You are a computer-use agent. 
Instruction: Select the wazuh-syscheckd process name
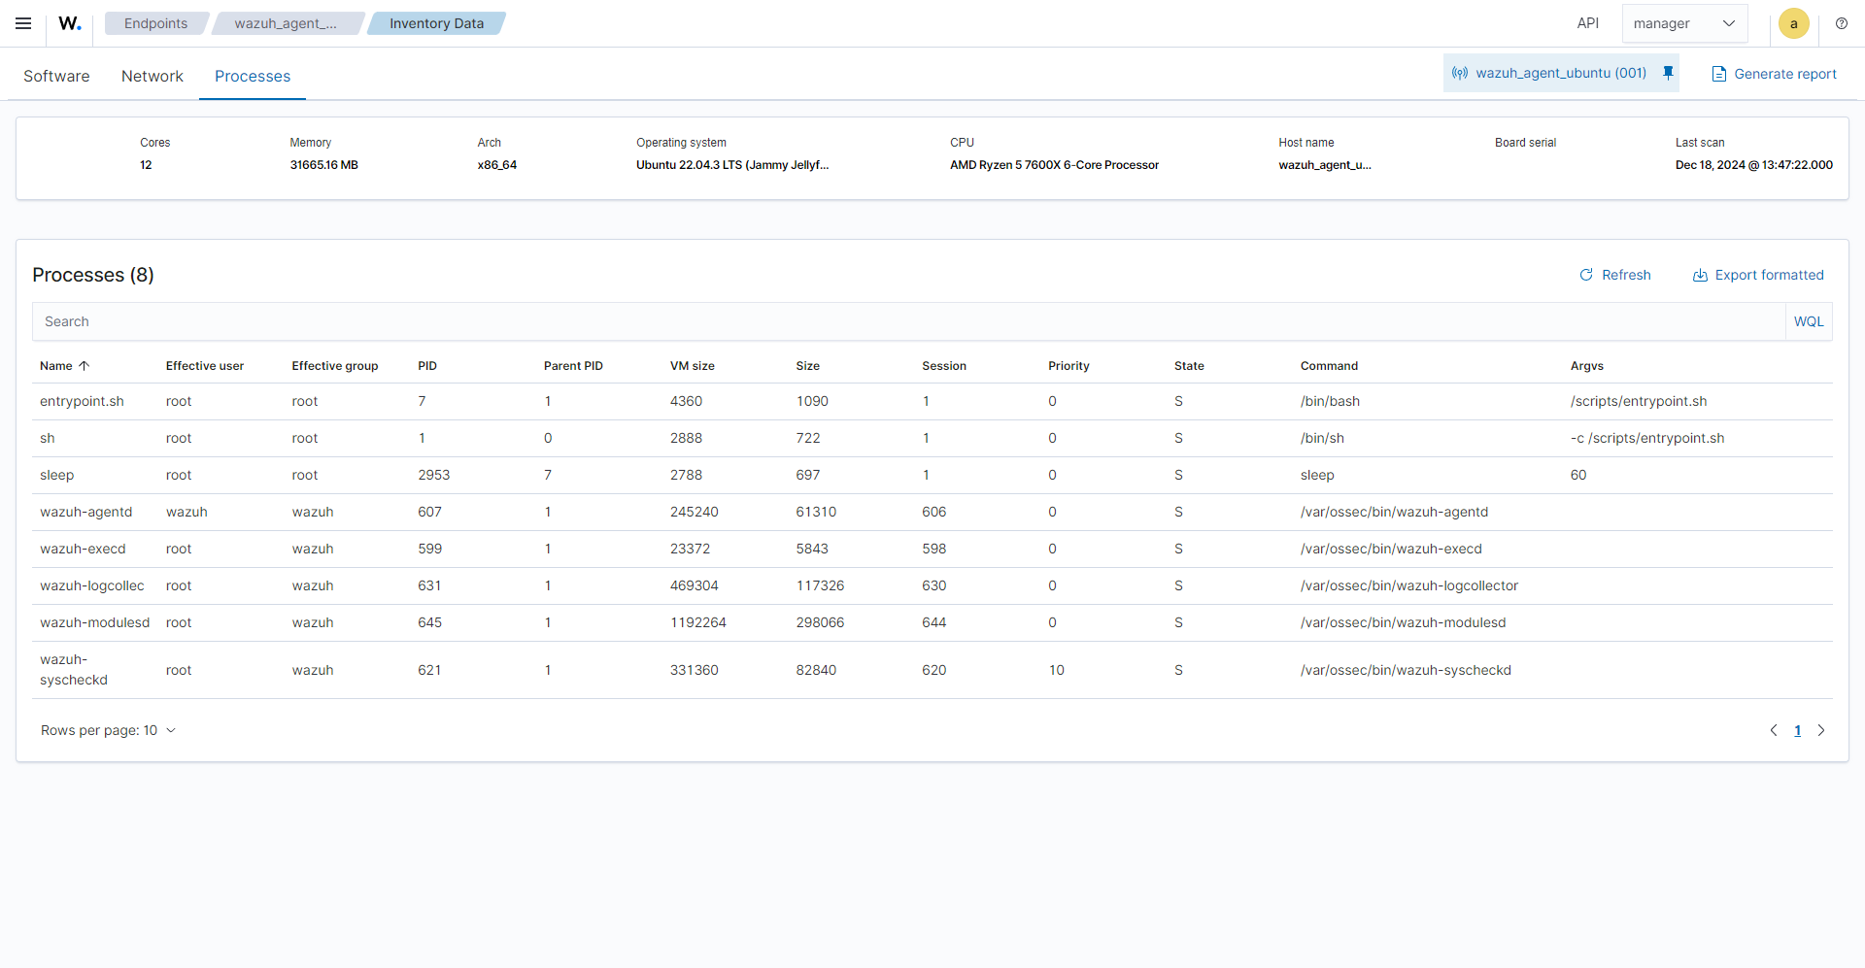click(74, 670)
